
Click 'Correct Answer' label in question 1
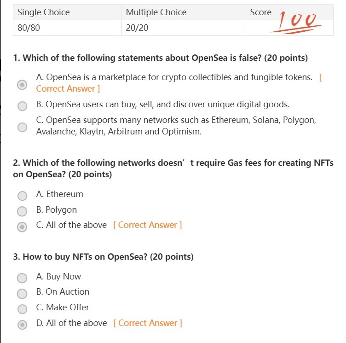pyautogui.click(x=68, y=88)
